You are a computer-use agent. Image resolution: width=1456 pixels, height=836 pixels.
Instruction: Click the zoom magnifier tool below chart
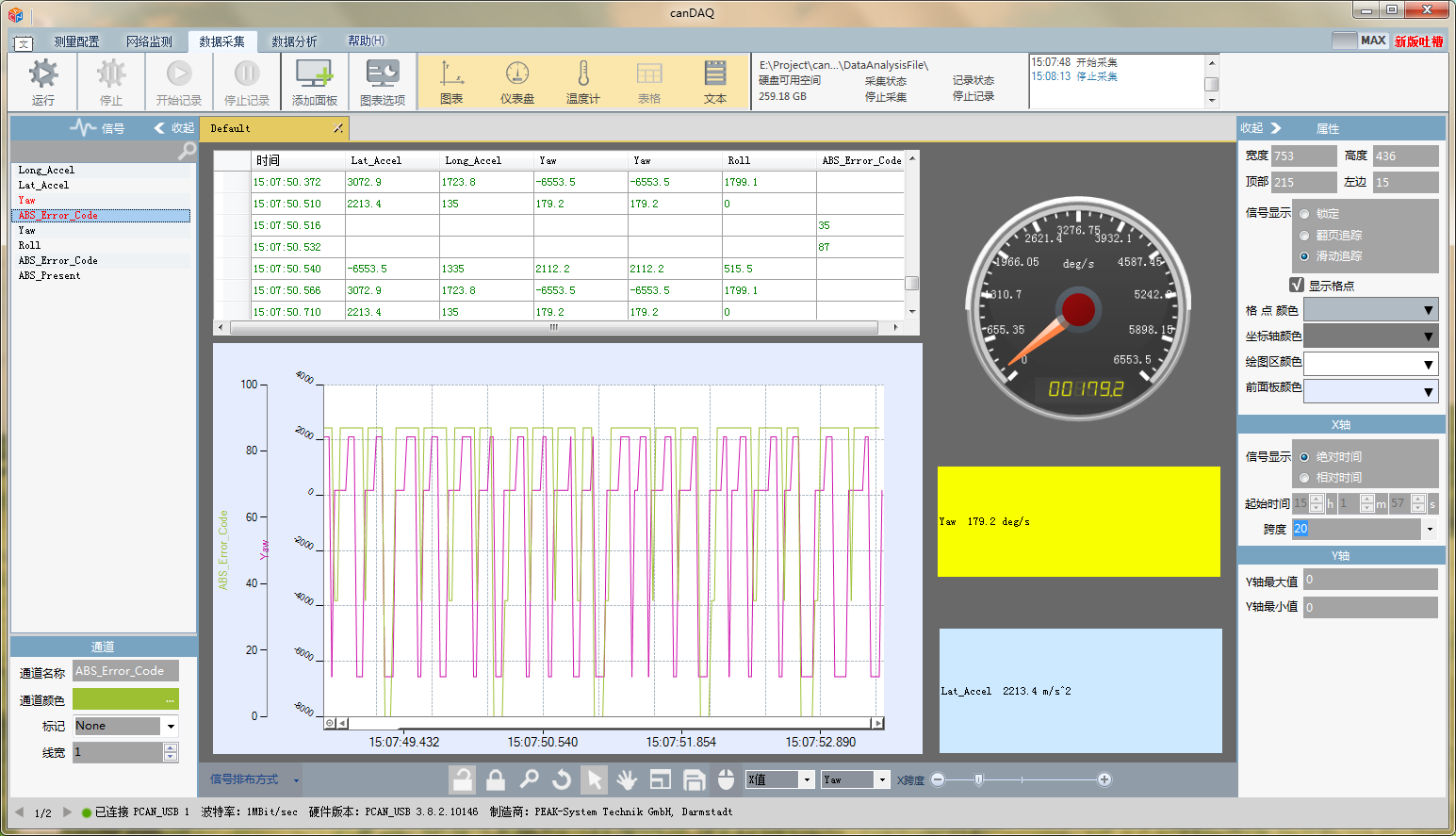coord(529,779)
